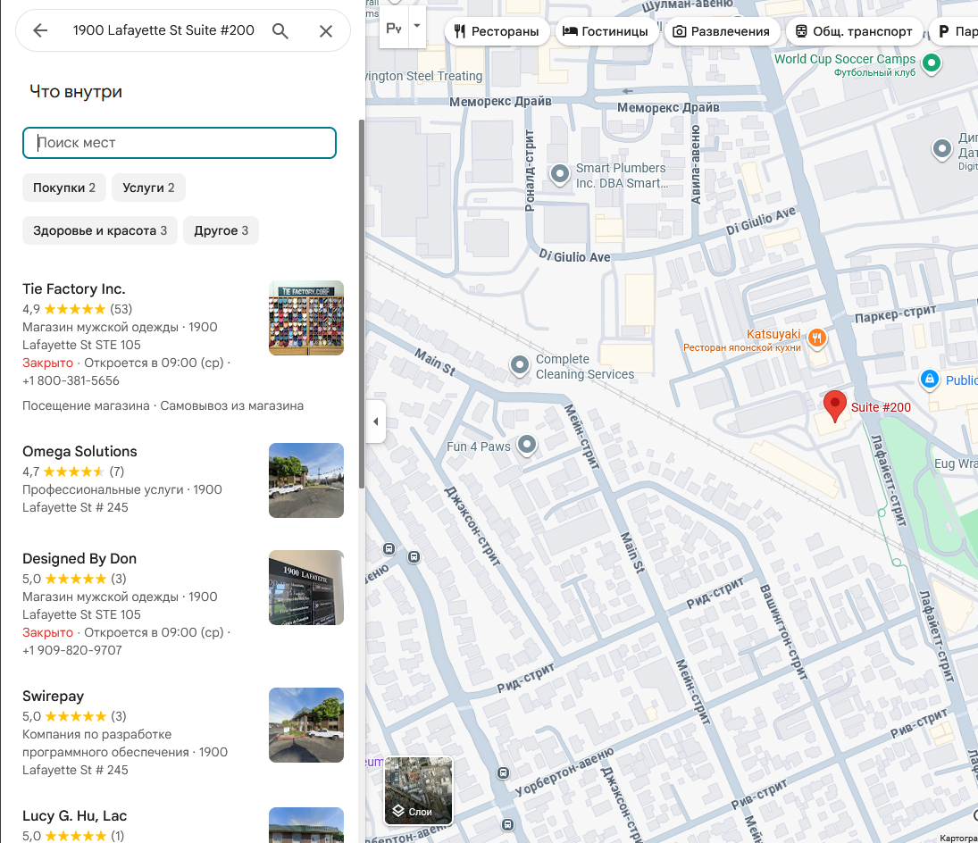Click the World Cup Soccer Camps marker
Image resolution: width=978 pixels, height=843 pixels.
tap(932, 63)
